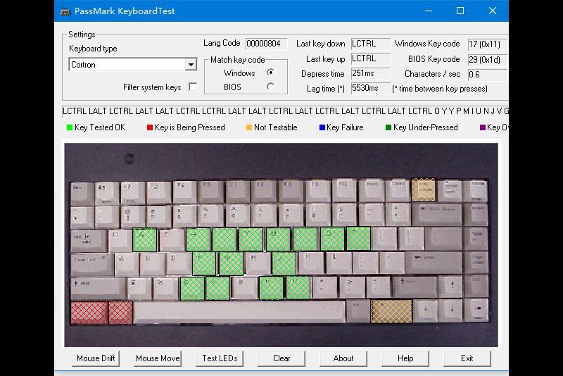Click the Exit button
Screen dimensions: 563x376
point(467,358)
